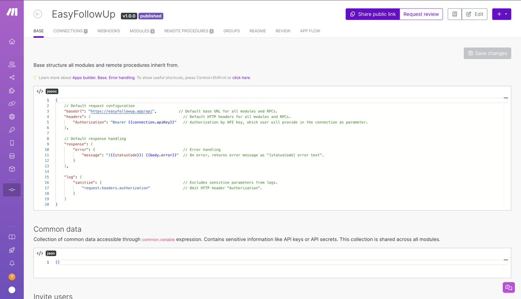The image size is (521, 299).
Task: Click the Save changes button
Action: pyautogui.click(x=487, y=53)
